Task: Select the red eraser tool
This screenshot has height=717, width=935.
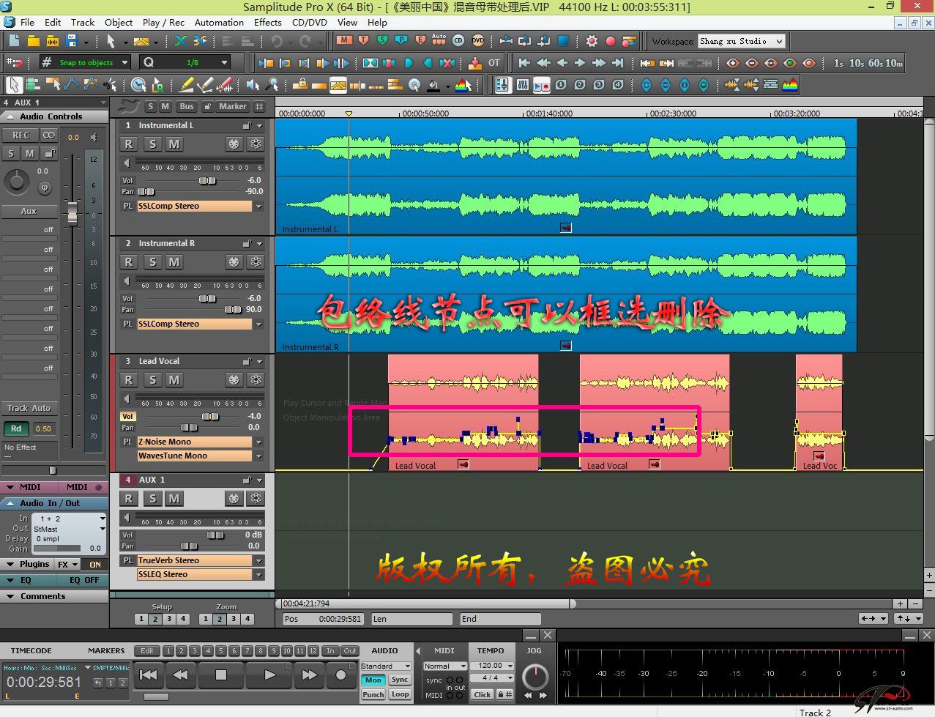Action: (x=225, y=85)
